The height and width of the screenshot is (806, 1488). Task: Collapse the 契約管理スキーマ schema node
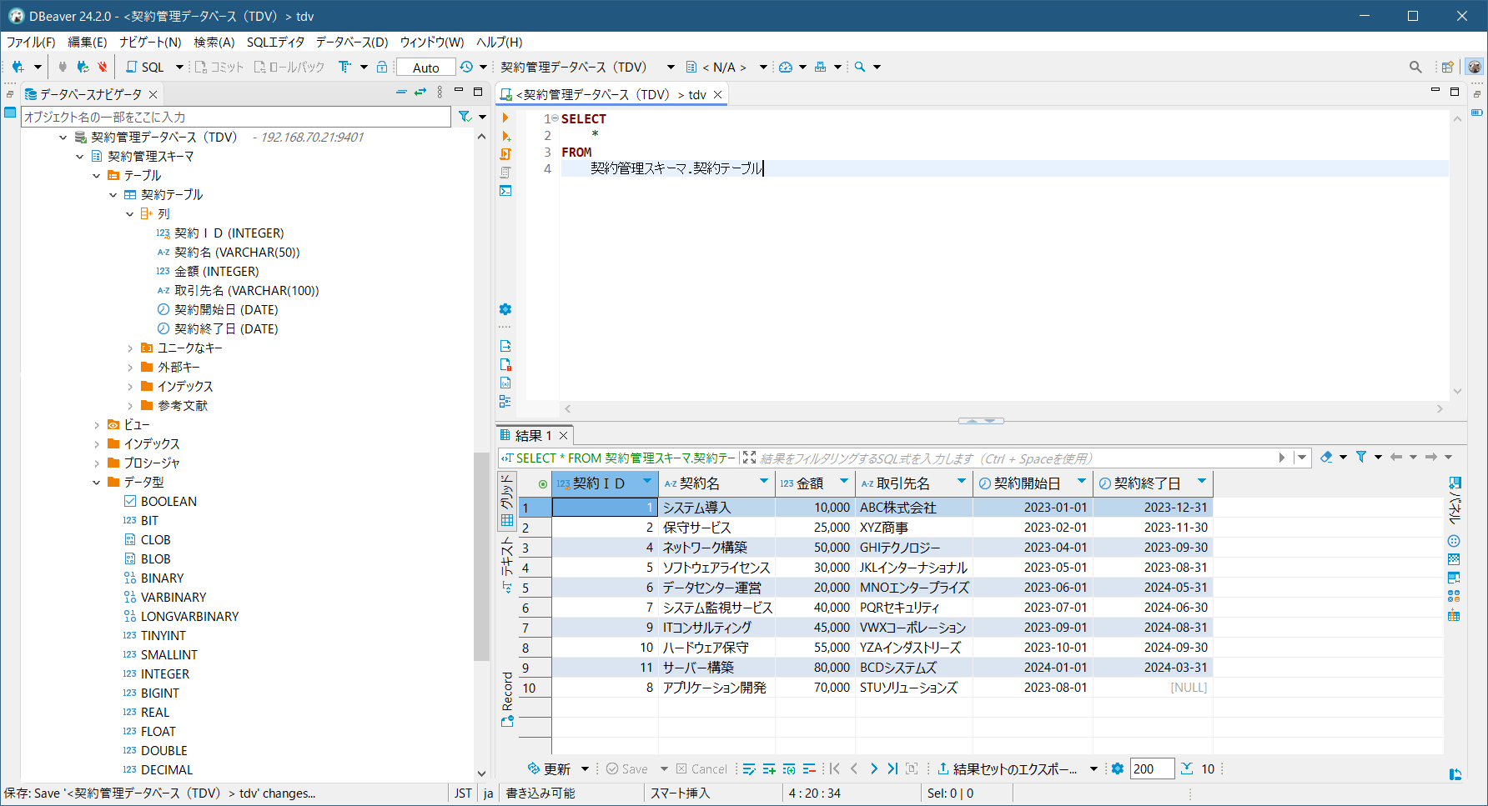tap(80, 157)
